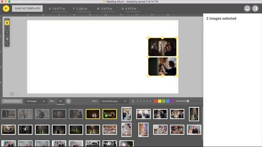The width and height of the screenshot is (262, 147).
Task: Select the frame rectangle tool
Action: pos(7,28)
